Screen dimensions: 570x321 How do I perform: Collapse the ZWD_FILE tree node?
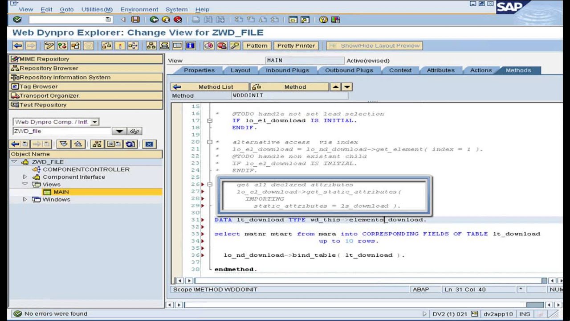[x=14, y=162]
